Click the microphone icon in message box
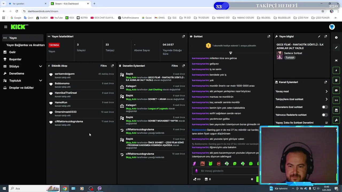The image size is (342, 192). [x=196, y=171]
